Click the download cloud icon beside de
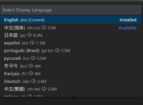Screen dimensions: 143x105 33,81
